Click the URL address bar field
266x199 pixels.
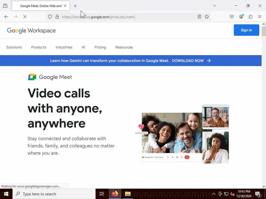(128, 17)
